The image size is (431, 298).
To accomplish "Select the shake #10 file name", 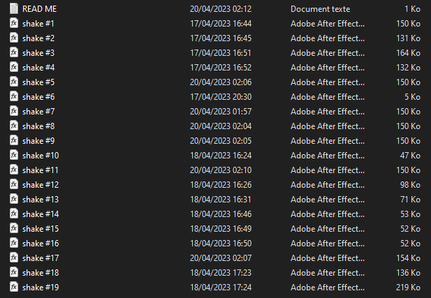I will (41, 156).
